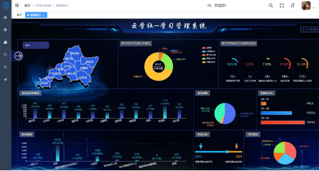The width and height of the screenshot is (319, 171).
Task: Click the 35.50% ring gauge
Action: pos(302,64)
